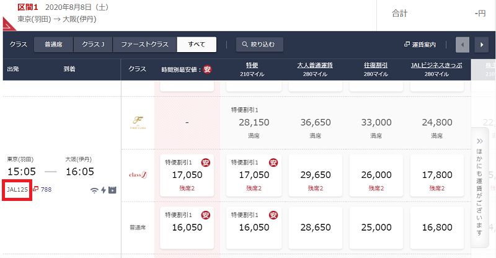Expand the ほかにも運賃がございます side panel
This screenshot has height=258, width=496.
(x=480, y=188)
